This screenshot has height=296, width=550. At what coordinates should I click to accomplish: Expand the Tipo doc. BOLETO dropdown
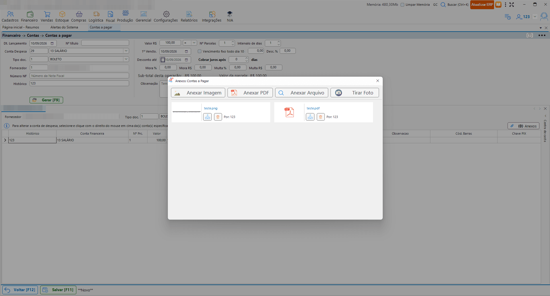tap(126, 59)
